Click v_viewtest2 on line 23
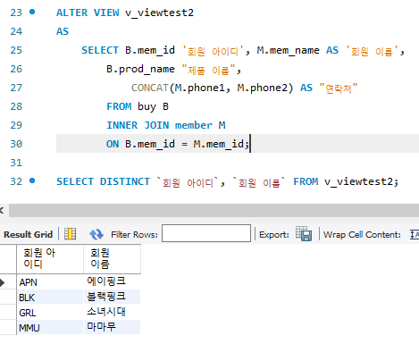 click(159, 13)
